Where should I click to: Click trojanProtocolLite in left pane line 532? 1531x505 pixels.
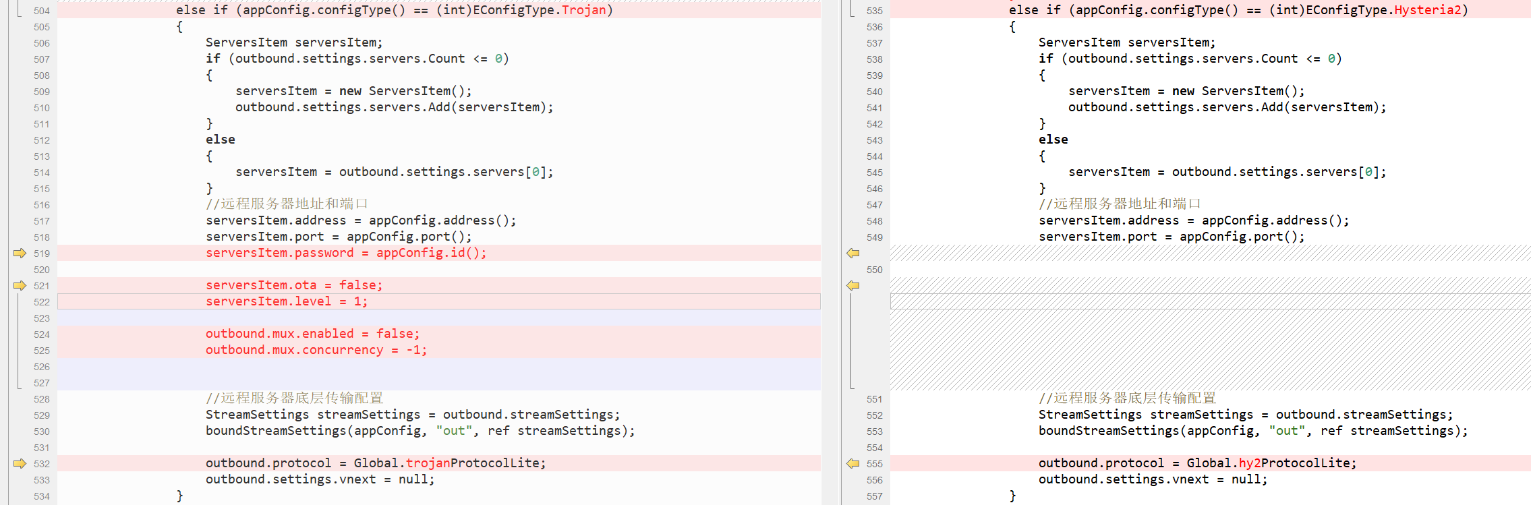pos(475,464)
